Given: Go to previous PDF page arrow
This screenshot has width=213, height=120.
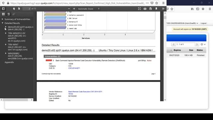Looking at the screenshot, I should click(x=14, y=9).
